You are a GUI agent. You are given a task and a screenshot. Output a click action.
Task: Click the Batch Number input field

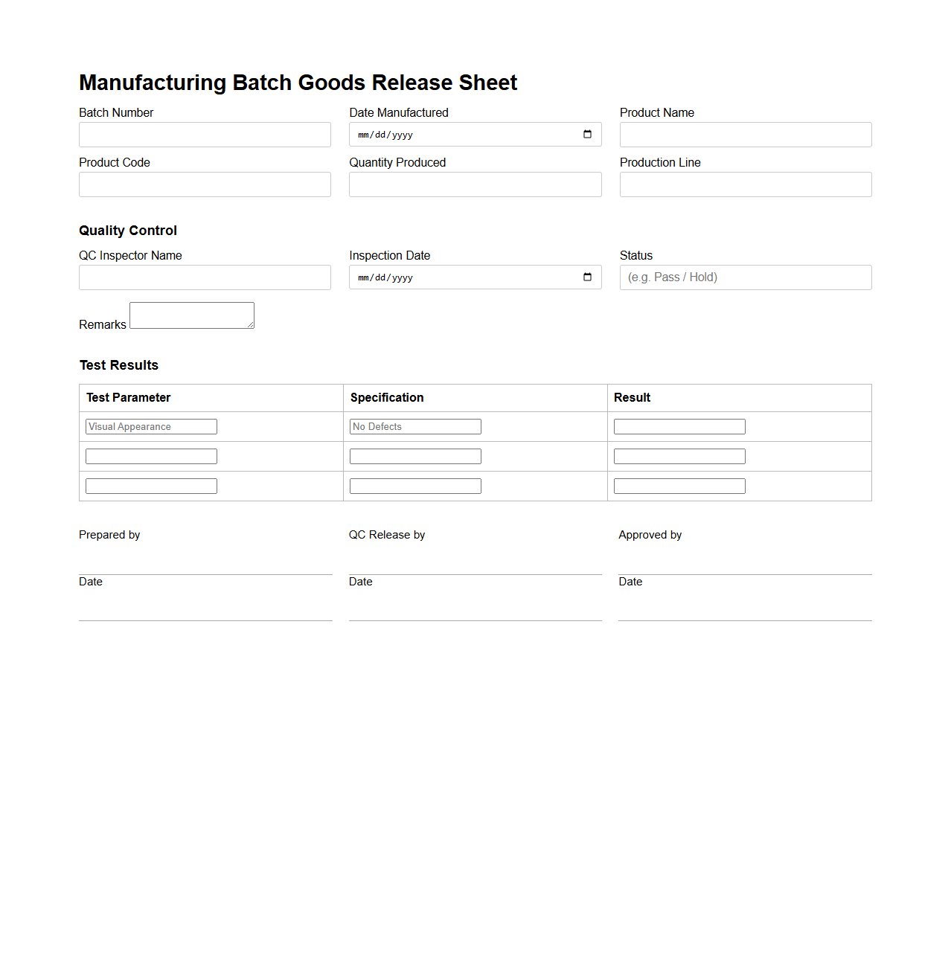coord(205,134)
